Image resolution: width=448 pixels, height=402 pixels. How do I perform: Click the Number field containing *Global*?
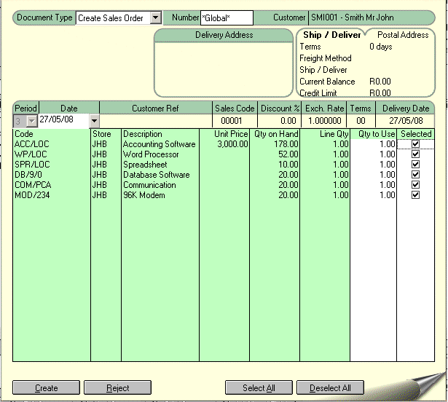tap(227, 18)
